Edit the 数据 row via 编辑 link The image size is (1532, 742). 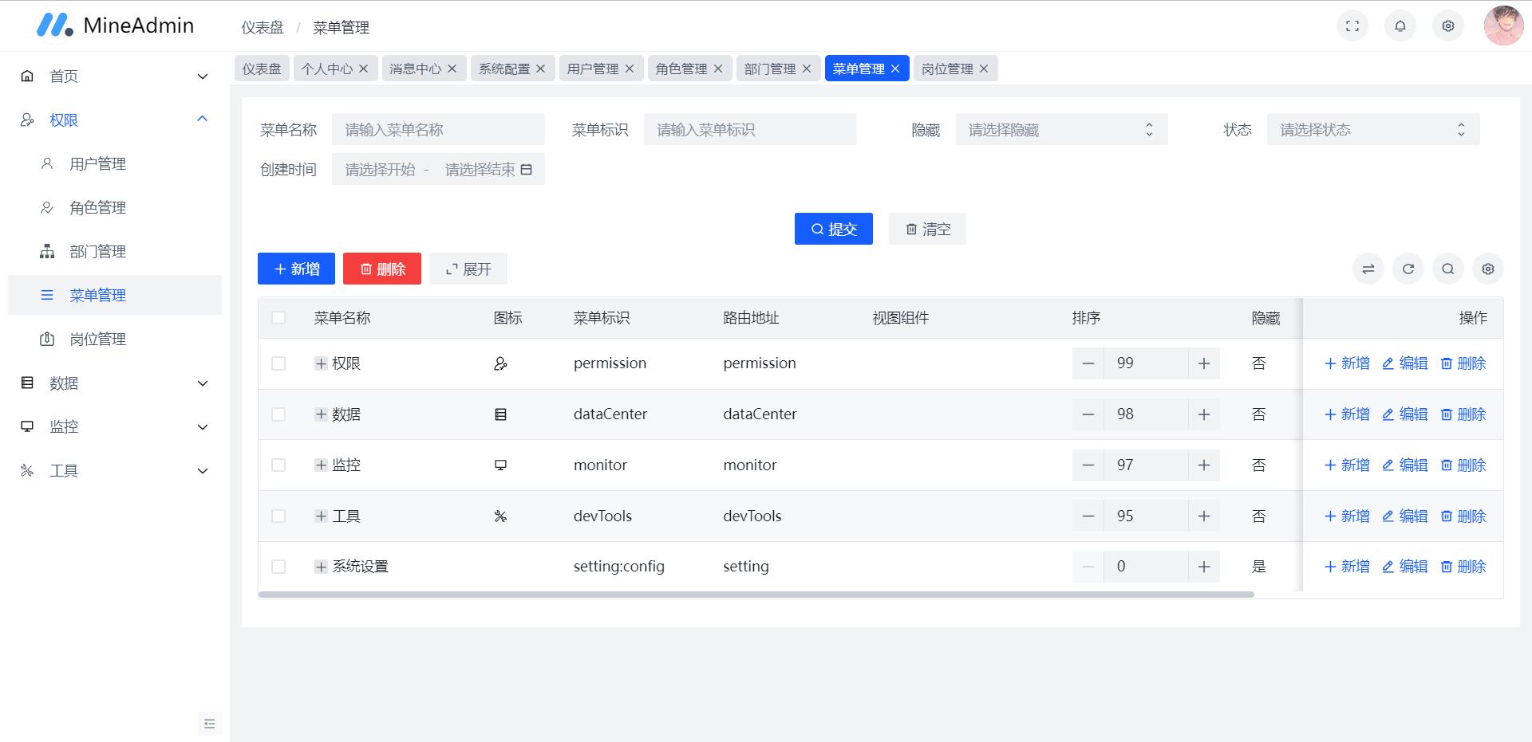point(1404,414)
